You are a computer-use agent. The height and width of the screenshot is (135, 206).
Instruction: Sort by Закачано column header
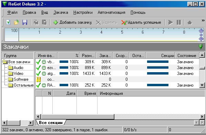coord(104,56)
